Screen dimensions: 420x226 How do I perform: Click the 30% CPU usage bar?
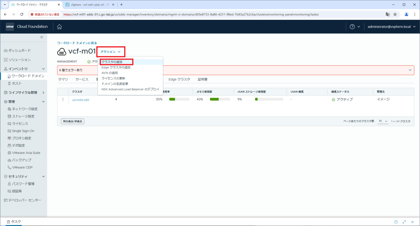tap(179, 99)
